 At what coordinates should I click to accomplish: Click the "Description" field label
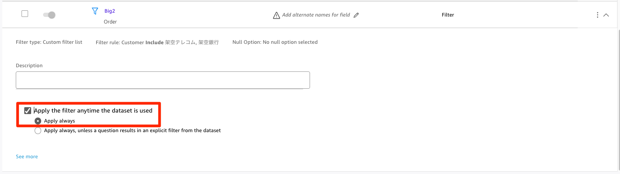[29, 66]
